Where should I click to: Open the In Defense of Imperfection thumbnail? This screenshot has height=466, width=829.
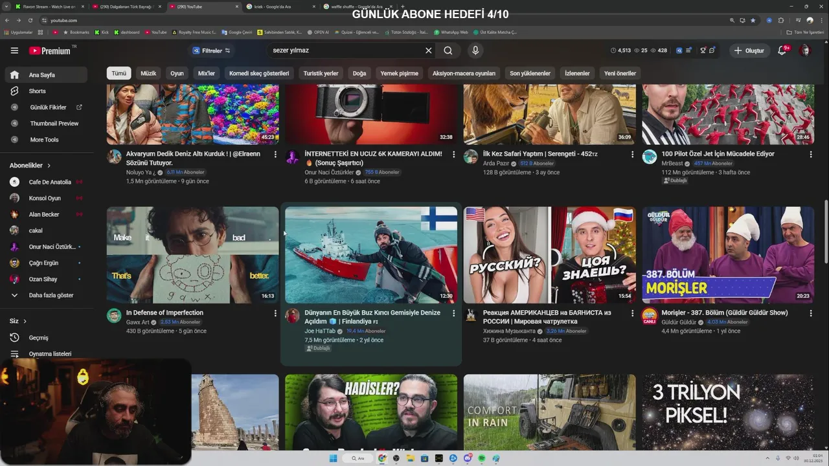click(193, 255)
